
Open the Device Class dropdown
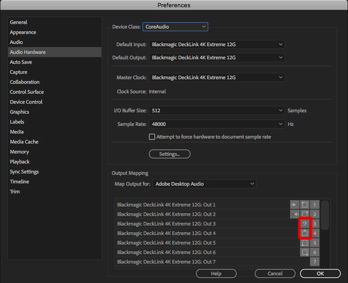[175, 27]
